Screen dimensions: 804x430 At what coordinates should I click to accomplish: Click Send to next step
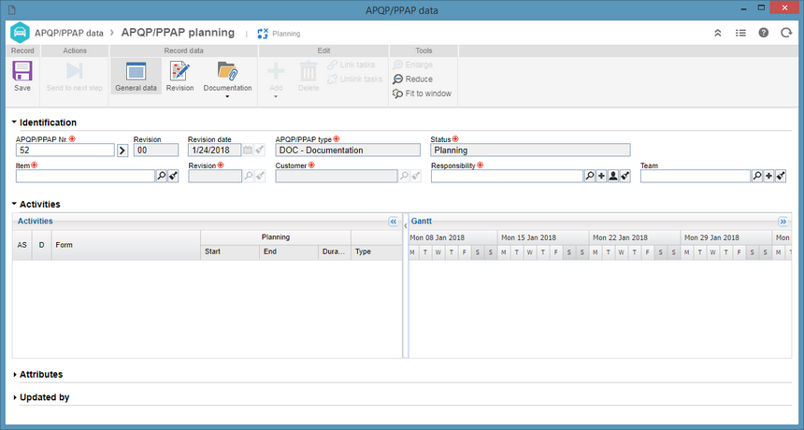tap(75, 76)
